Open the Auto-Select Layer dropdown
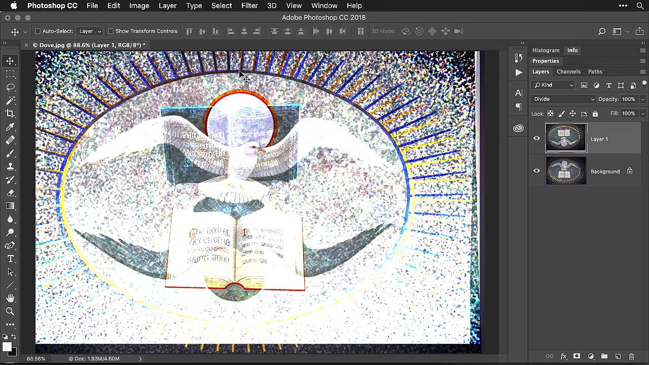 [90, 31]
